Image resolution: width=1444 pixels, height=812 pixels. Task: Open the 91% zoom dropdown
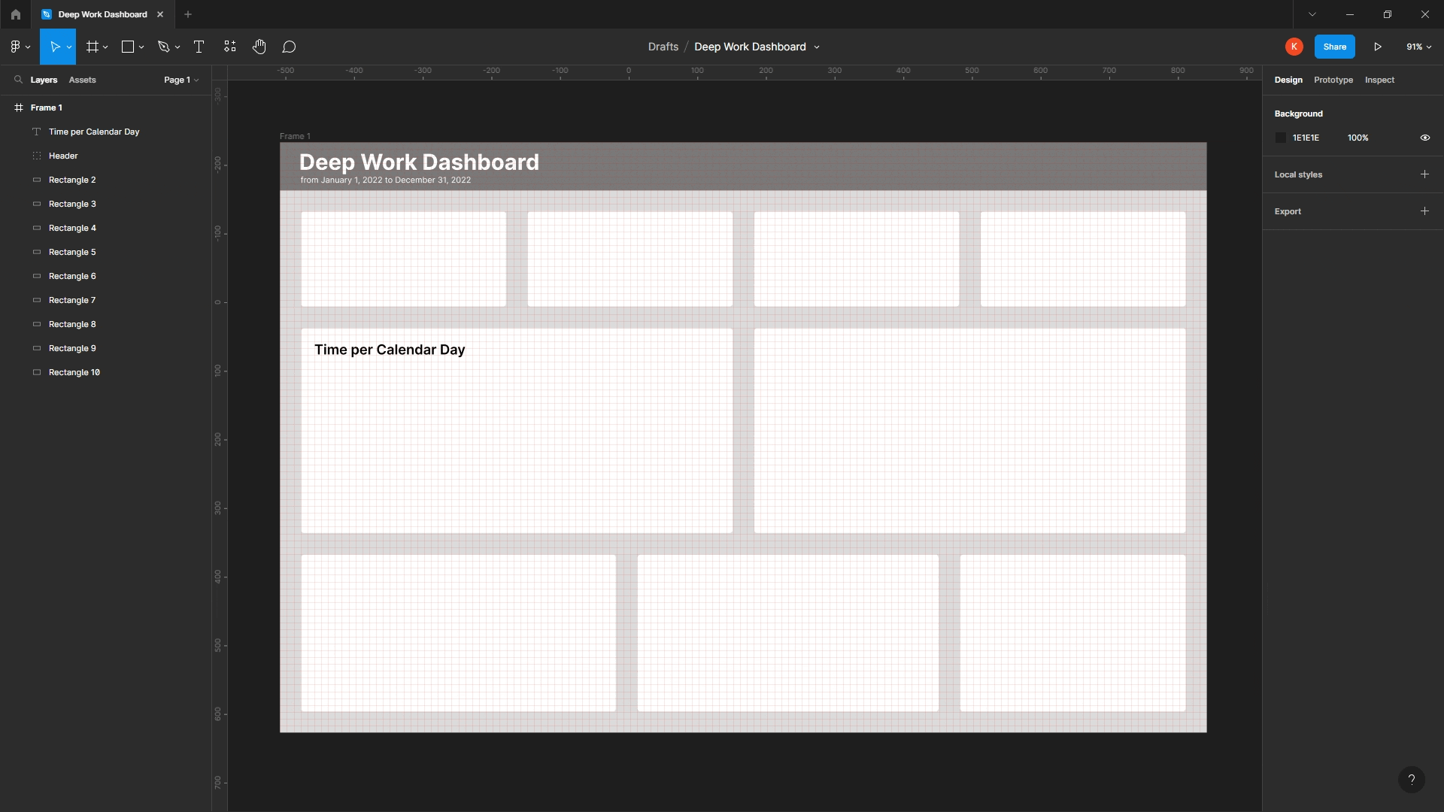point(1418,47)
